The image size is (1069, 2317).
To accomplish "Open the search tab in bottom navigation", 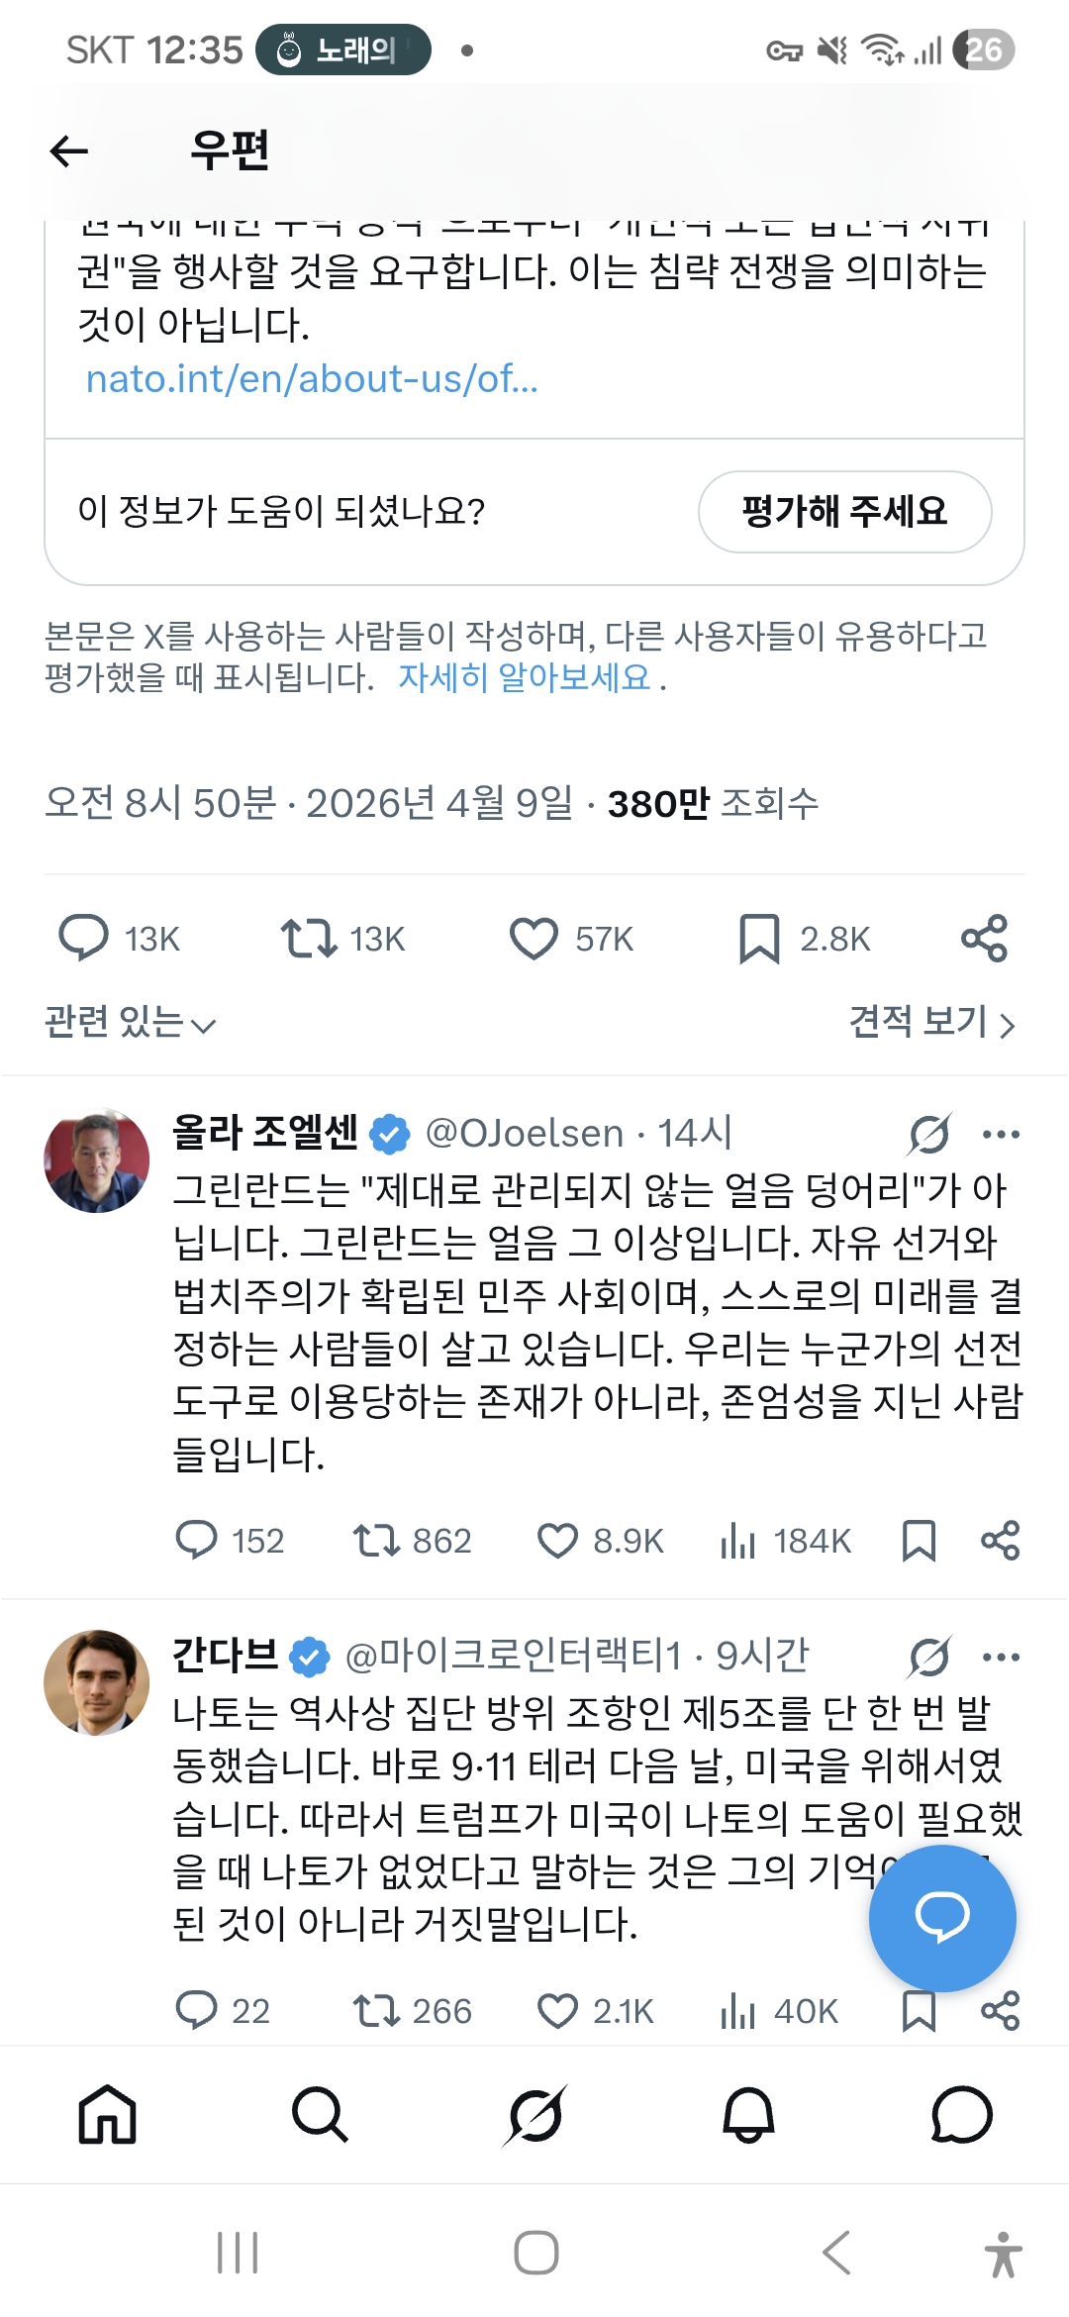I will [321, 2114].
